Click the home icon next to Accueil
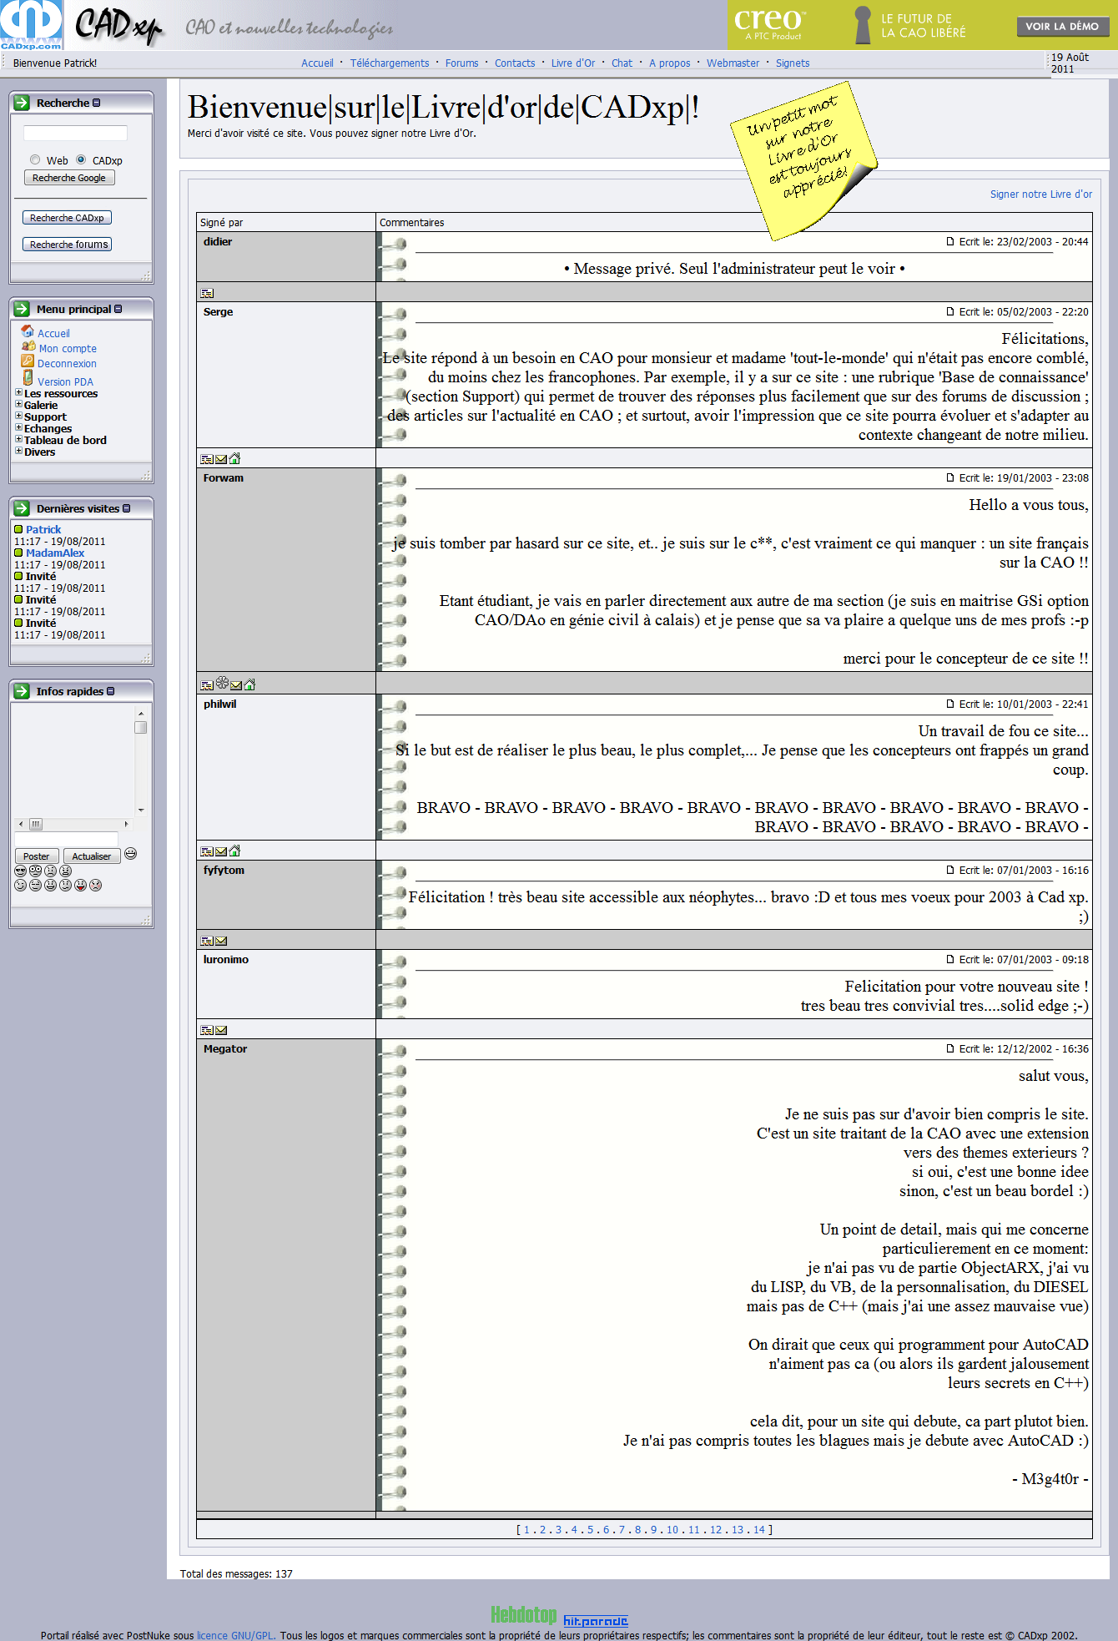 click(x=28, y=331)
